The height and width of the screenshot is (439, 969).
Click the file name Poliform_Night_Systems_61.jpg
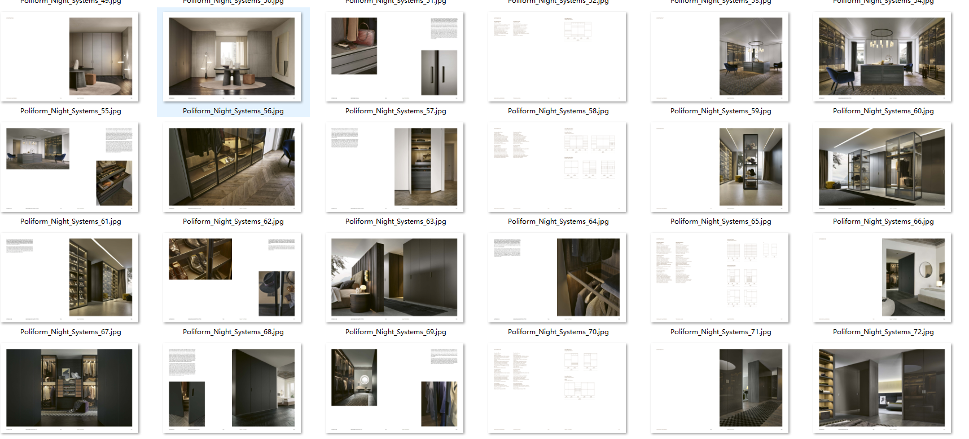pyautogui.click(x=71, y=221)
